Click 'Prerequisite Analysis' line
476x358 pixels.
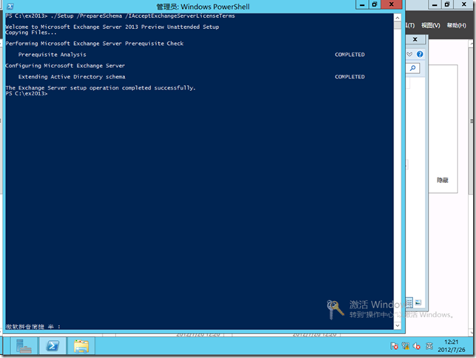[53, 55]
